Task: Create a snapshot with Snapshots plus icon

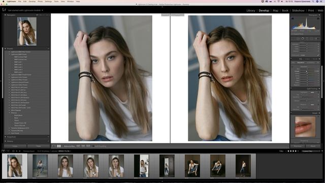Action: (48, 137)
